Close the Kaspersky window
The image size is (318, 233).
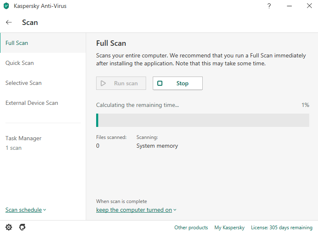click(x=309, y=6)
